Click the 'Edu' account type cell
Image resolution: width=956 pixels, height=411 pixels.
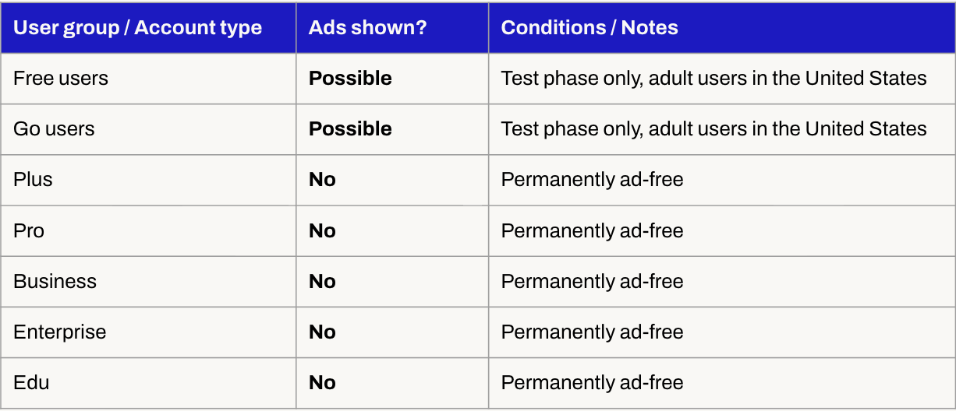(x=31, y=383)
